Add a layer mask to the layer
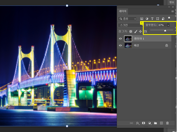 144,123
